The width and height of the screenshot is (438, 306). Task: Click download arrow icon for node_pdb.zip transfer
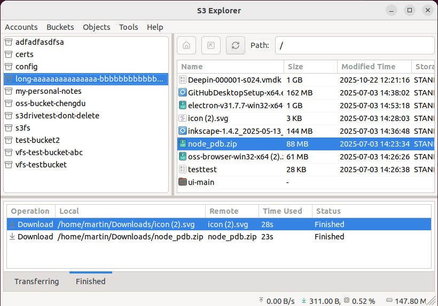tap(12, 236)
